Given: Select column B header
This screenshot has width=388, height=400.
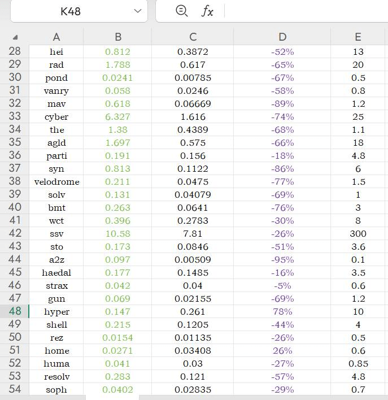Looking at the screenshot, I should 117,37.
